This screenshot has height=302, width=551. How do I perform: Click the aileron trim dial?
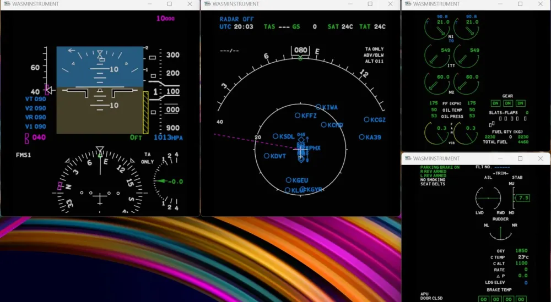click(x=488, y=198)
